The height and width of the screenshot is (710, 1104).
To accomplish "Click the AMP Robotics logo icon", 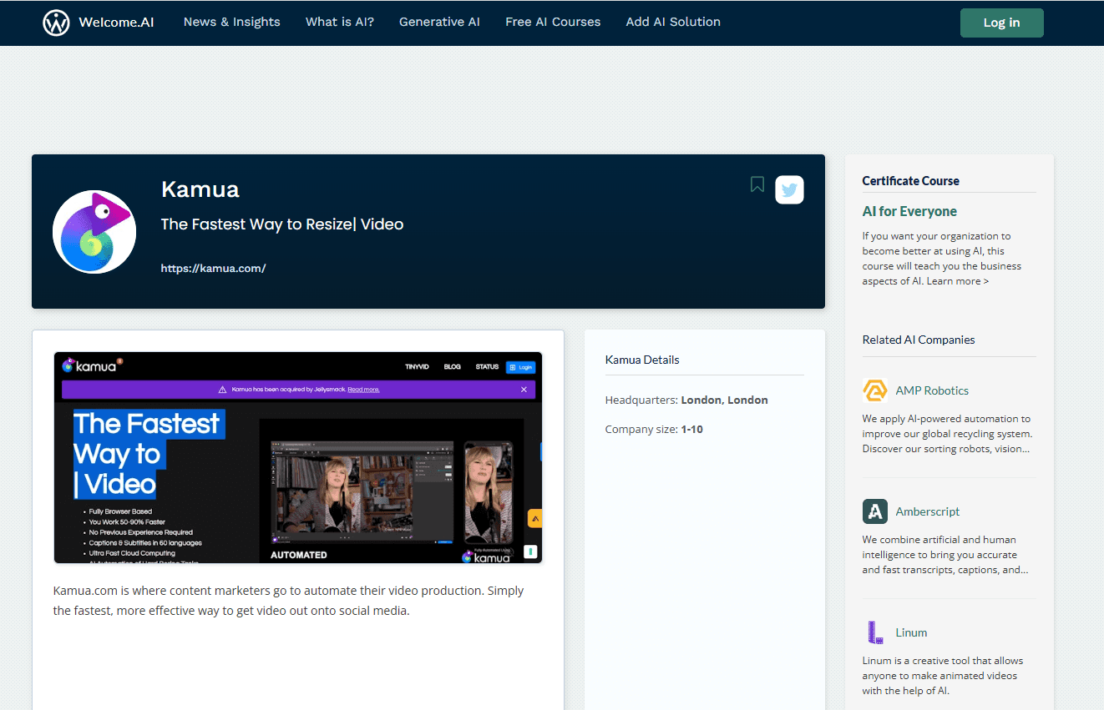I will (x=874, y=390).
